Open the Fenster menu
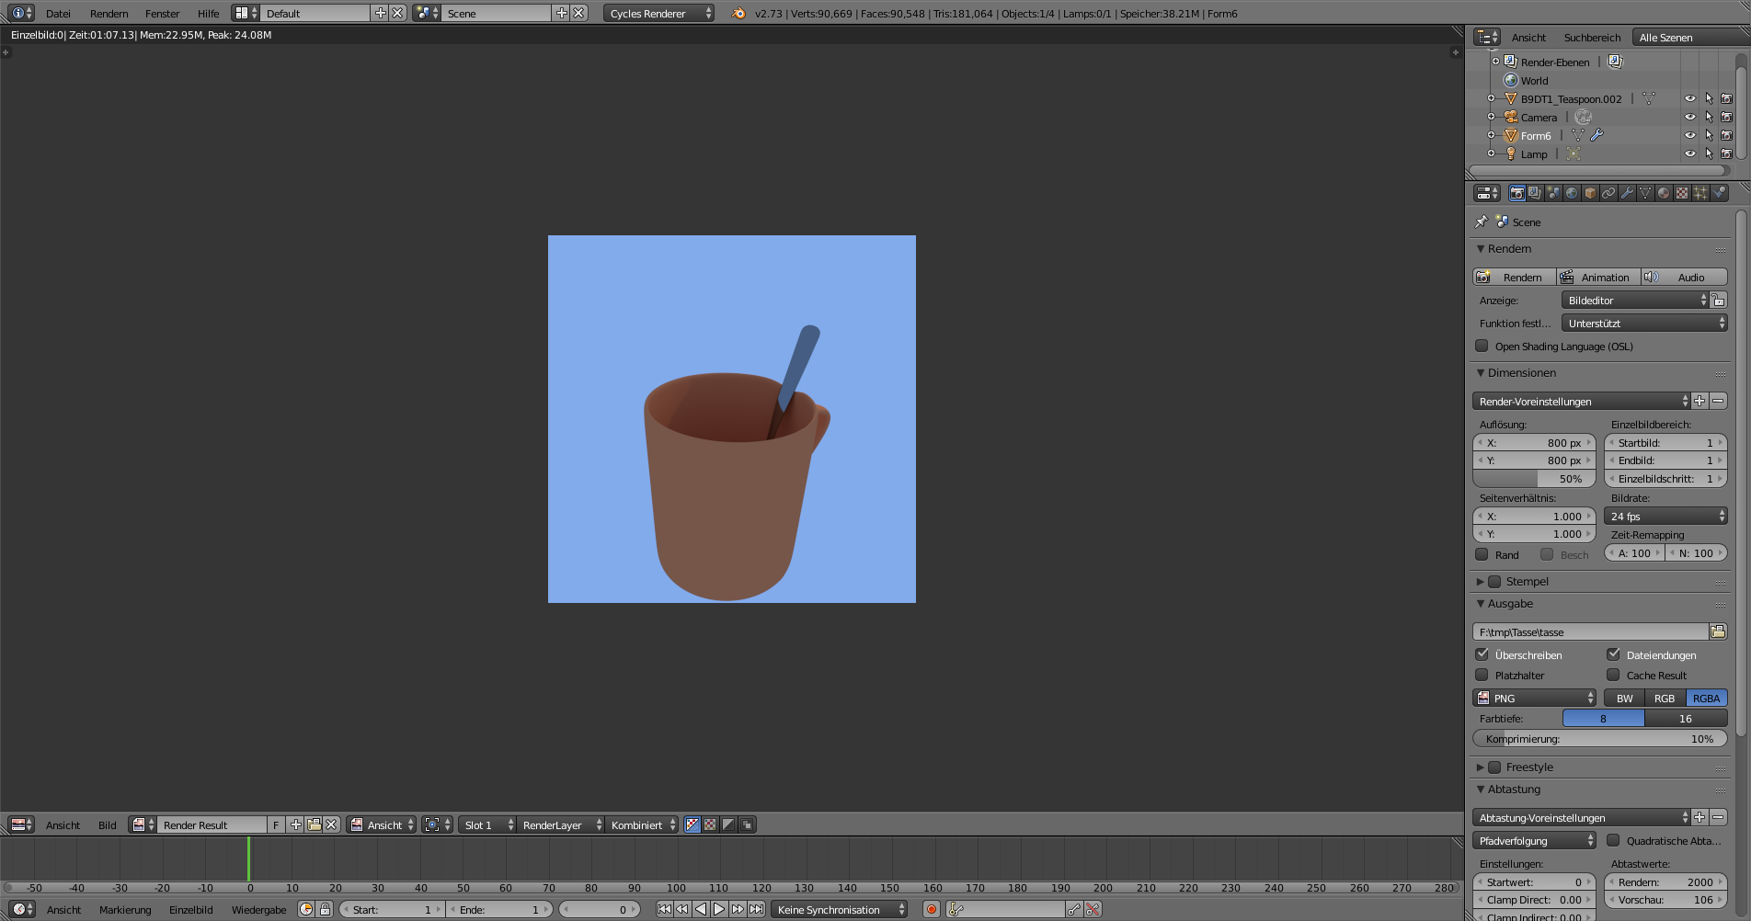Viewport: 1751px width, 921px height. click(x=162, y=13)
